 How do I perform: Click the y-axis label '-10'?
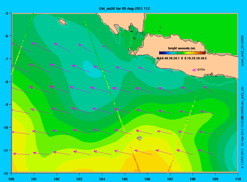(x=5, y=127)
